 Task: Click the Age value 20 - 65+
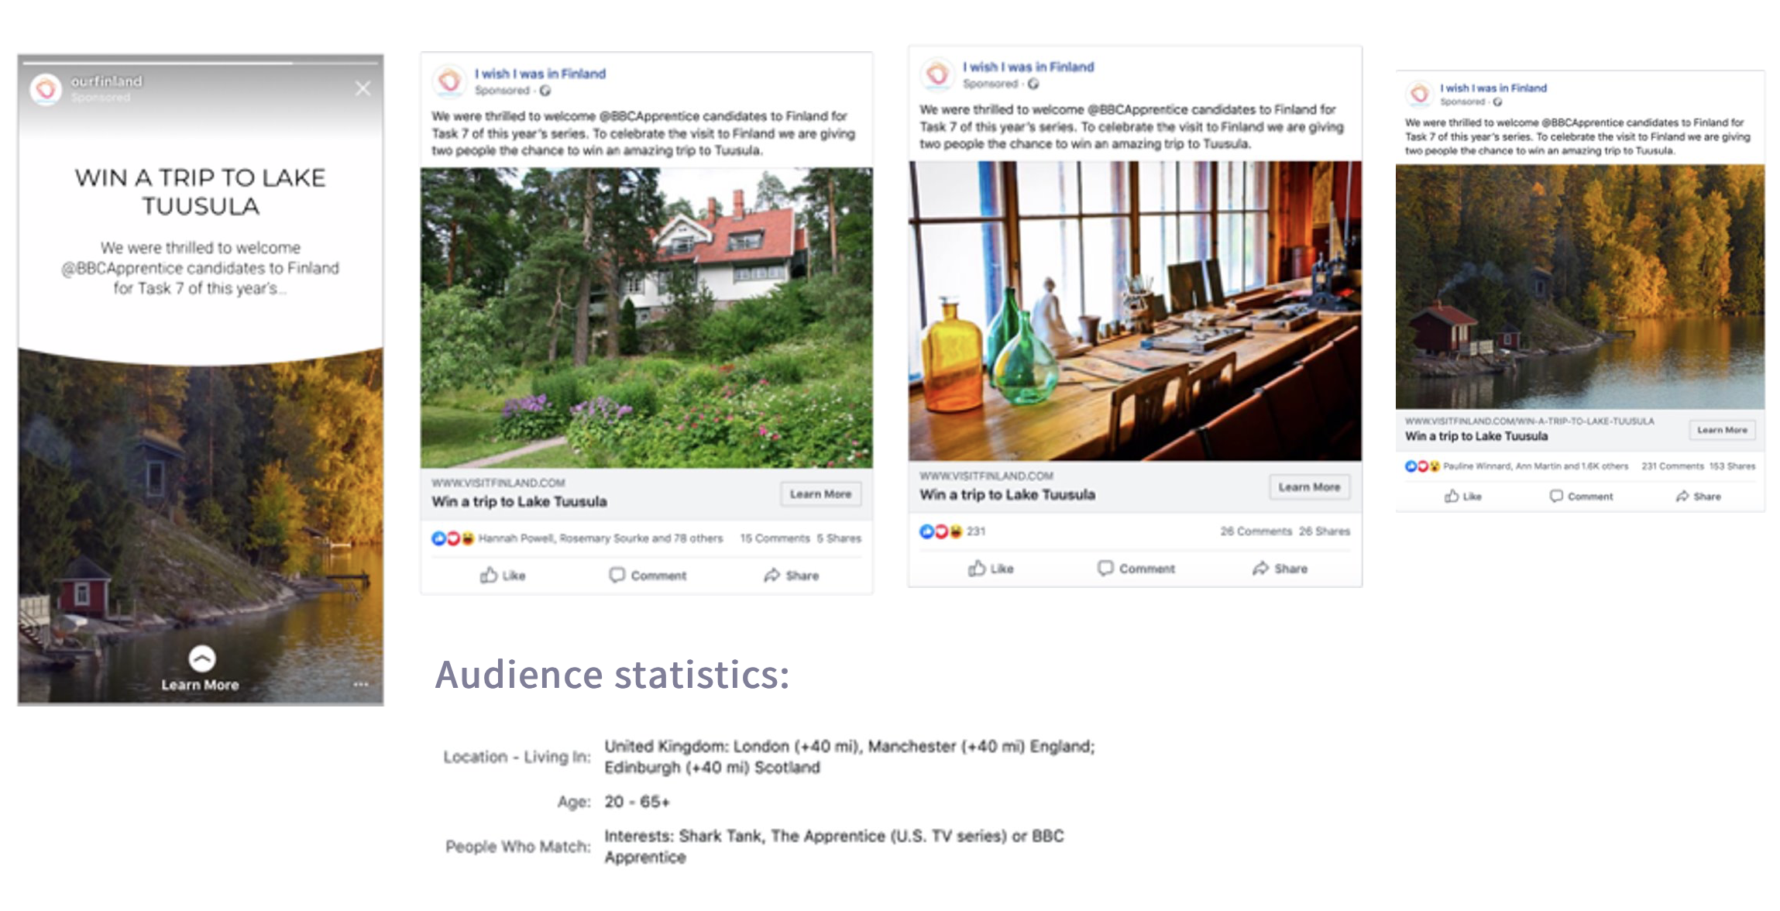(637, 802)
